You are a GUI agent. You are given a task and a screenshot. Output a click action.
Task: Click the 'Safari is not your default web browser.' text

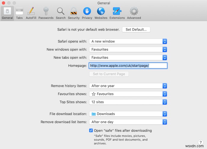click(x=88, y=30)
